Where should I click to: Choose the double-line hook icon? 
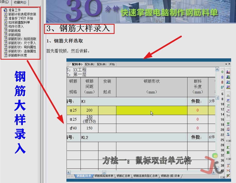(x=228, y=116)
